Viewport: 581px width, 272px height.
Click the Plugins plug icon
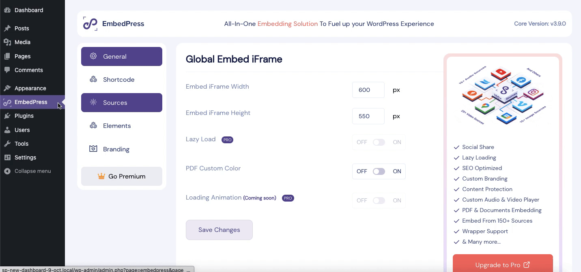pos(7,116)
